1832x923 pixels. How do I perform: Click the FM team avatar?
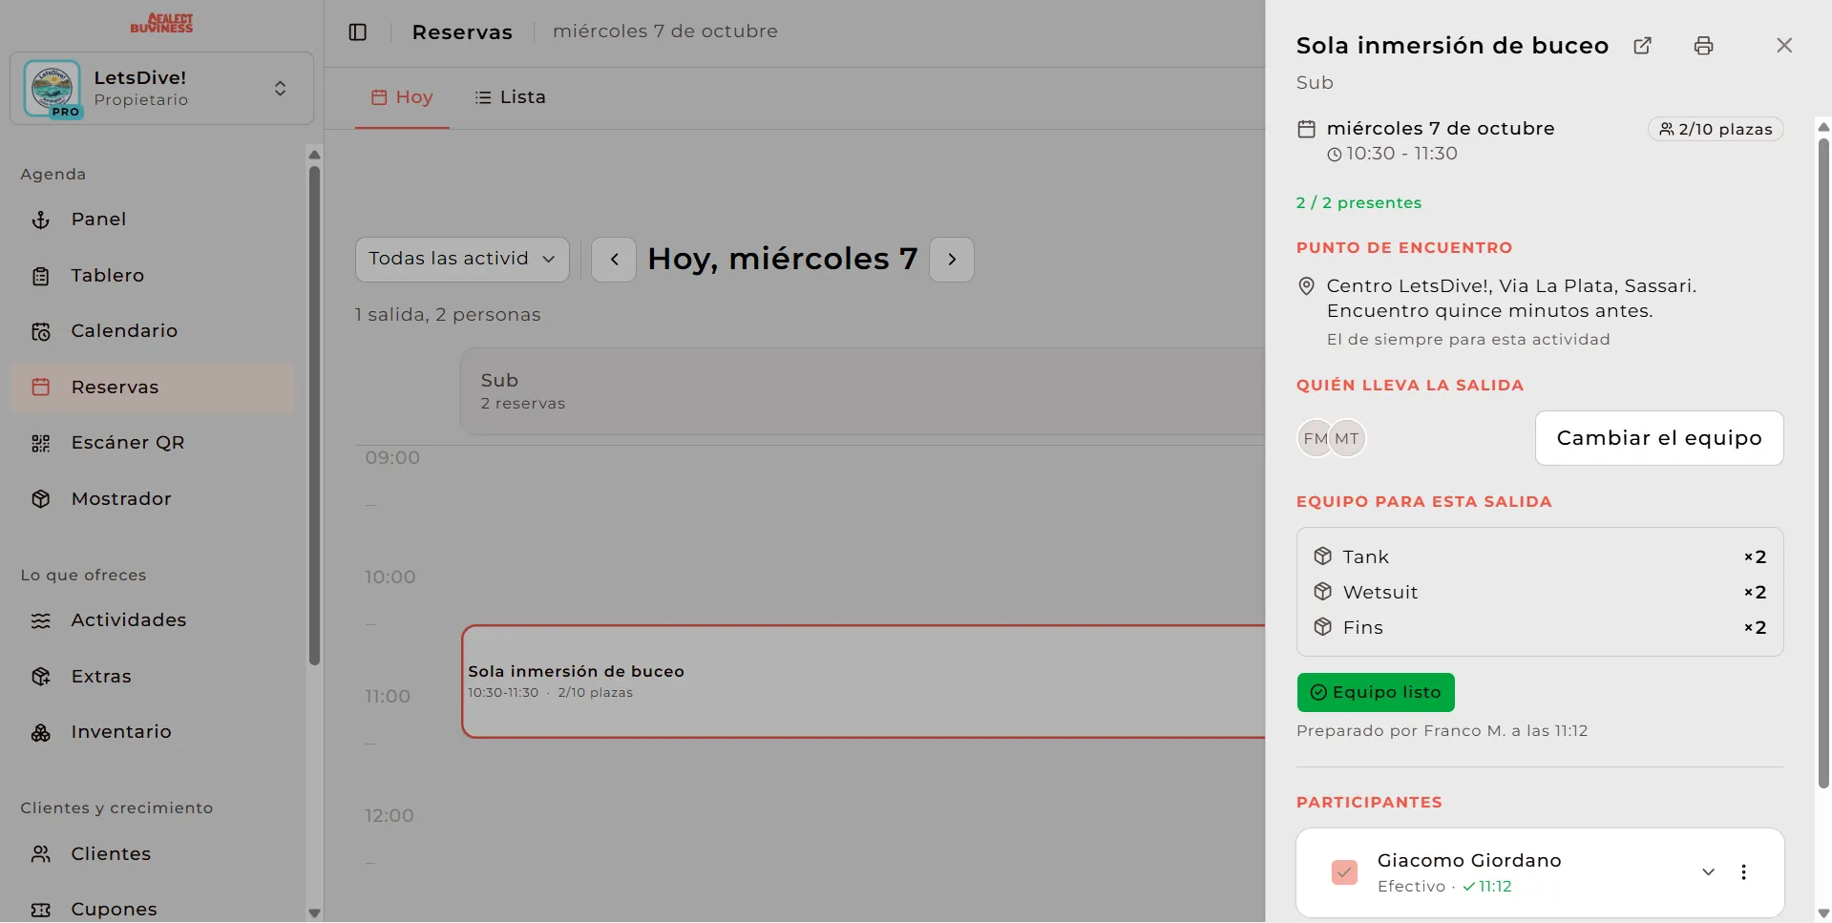[1316, 439]
